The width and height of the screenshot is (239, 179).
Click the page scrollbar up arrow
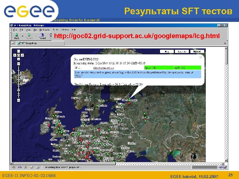click(x=226, y=48)
